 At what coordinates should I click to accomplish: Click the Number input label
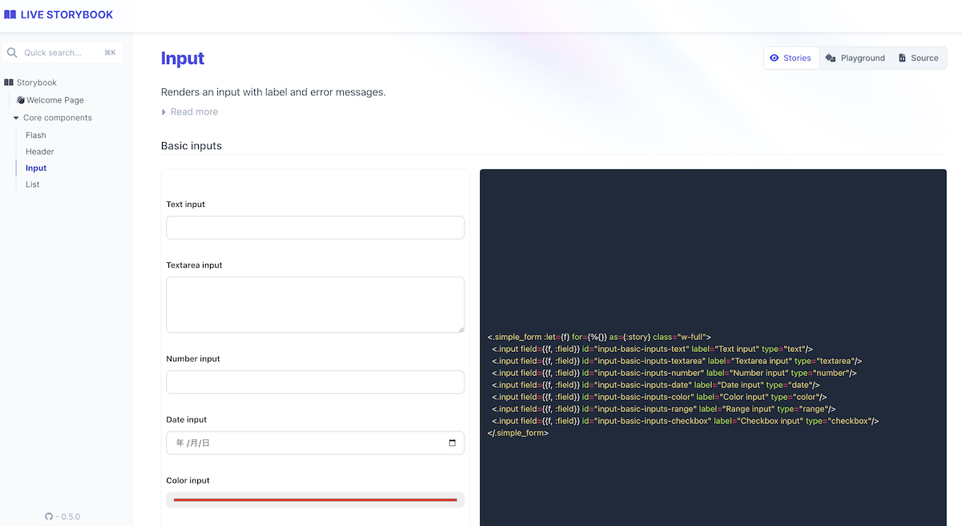point(193,358)
